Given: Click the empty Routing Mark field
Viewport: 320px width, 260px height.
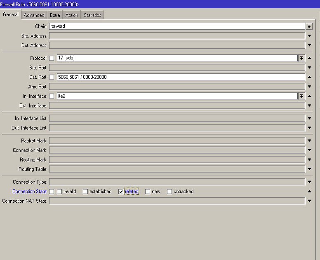Looking at the screenshot, I should coord(177,159).
